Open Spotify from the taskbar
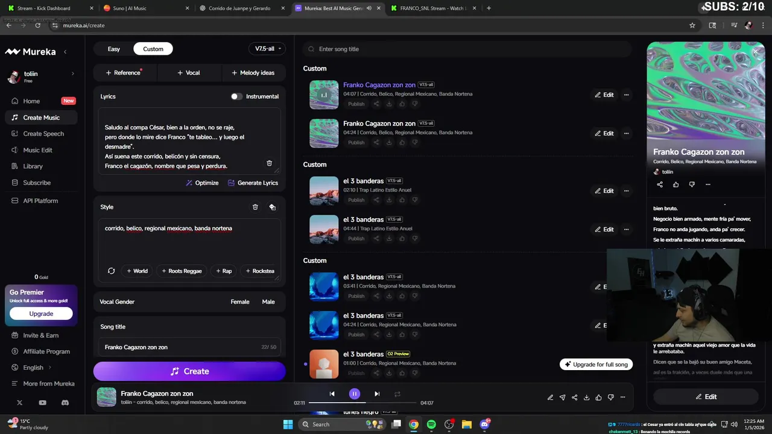The image size is (772, 434). (x=431, y=424)
